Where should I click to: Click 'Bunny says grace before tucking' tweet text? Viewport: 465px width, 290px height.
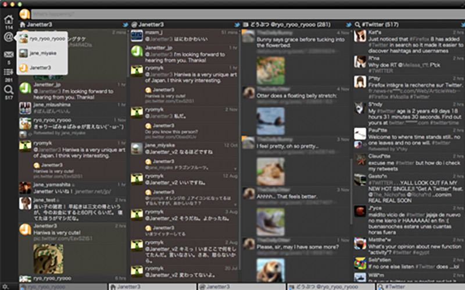301,42
